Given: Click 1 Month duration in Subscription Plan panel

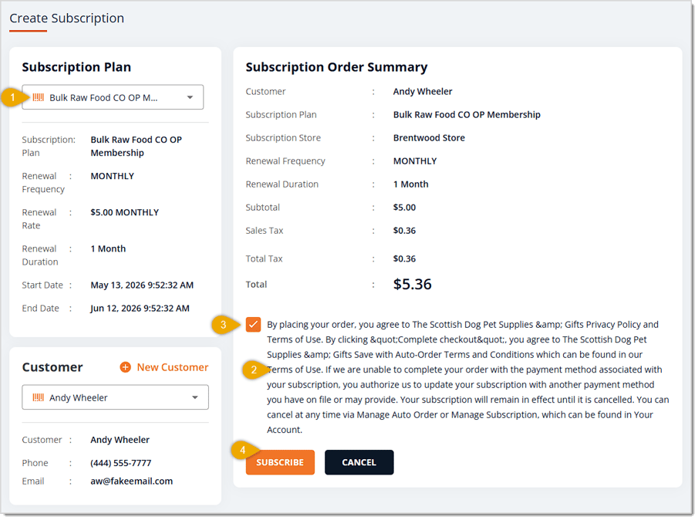Looking at the screenshot, I should pos(108,249).
